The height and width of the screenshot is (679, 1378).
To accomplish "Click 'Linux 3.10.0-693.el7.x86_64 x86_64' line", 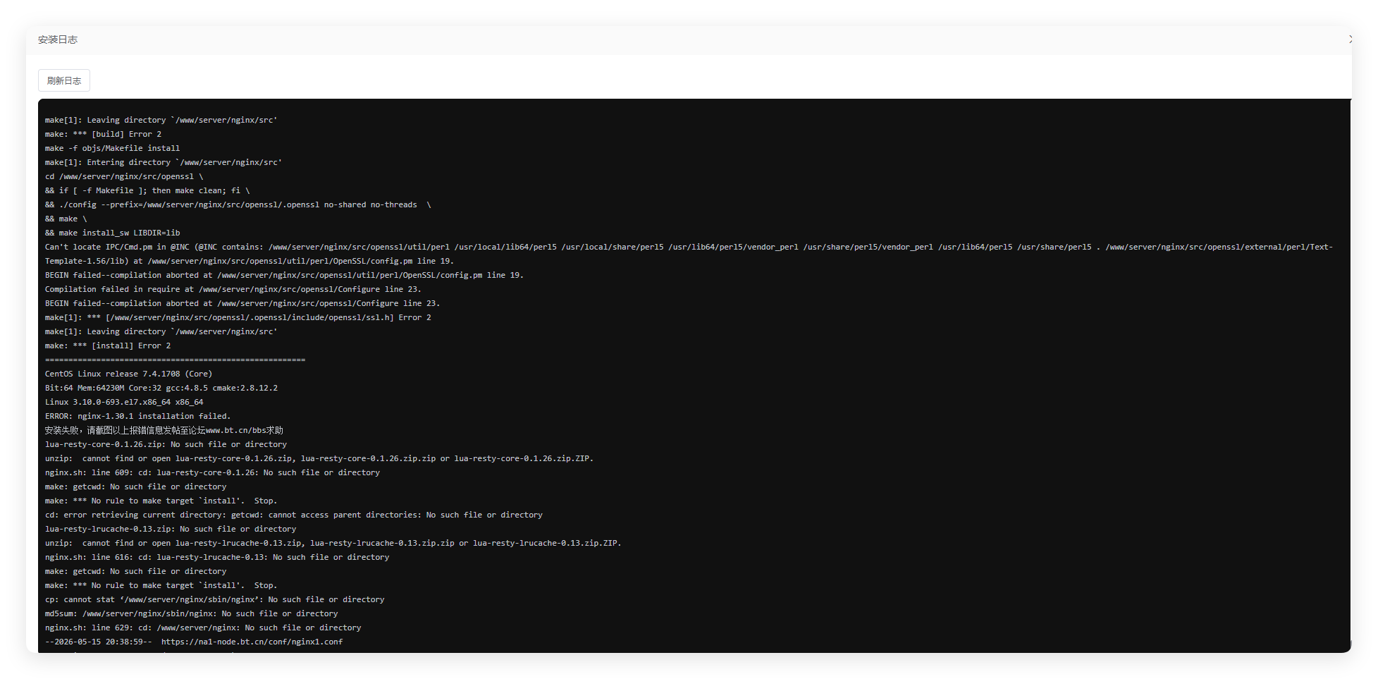I will point(124,402).
